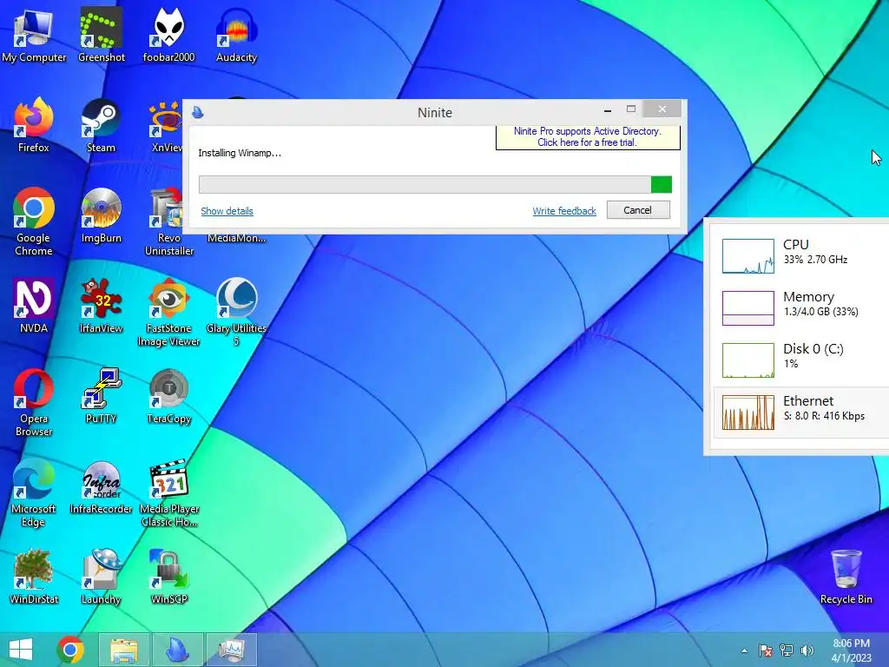Maximize the Ninite window

point(631,109)
